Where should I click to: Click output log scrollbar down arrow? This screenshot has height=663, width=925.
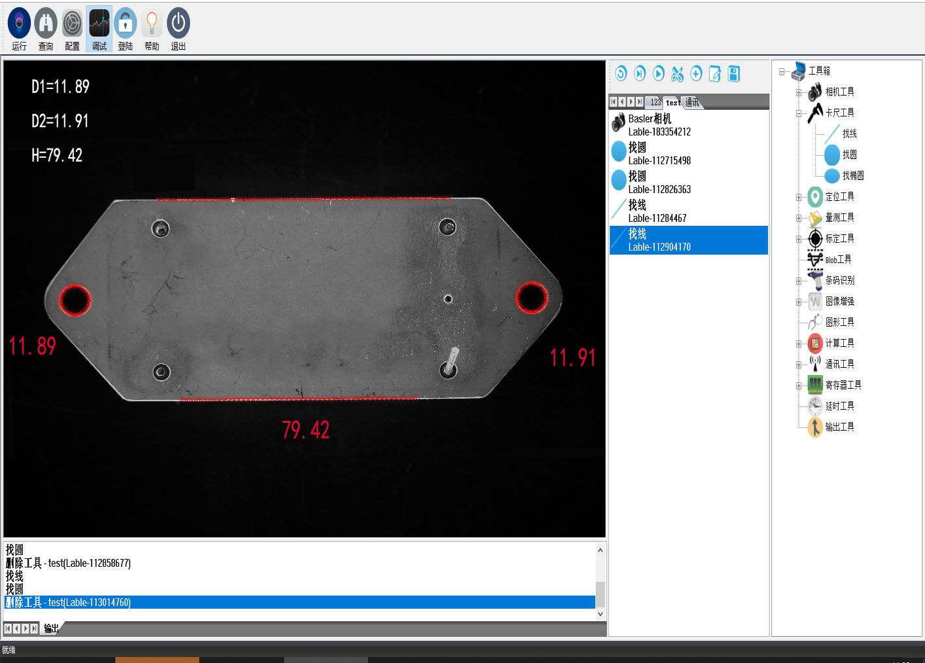tap(601, 614)
